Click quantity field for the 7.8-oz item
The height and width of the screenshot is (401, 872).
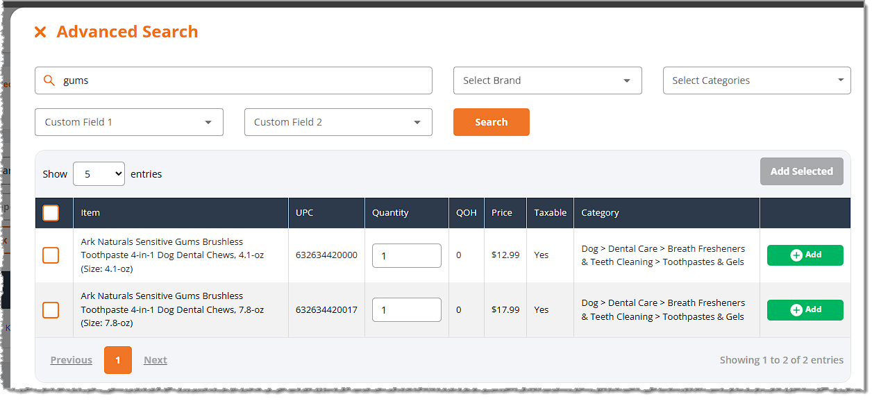[407, 309]
